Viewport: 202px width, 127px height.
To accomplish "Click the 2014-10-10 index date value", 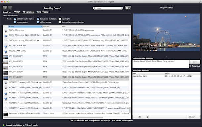I will pos(178,76).
